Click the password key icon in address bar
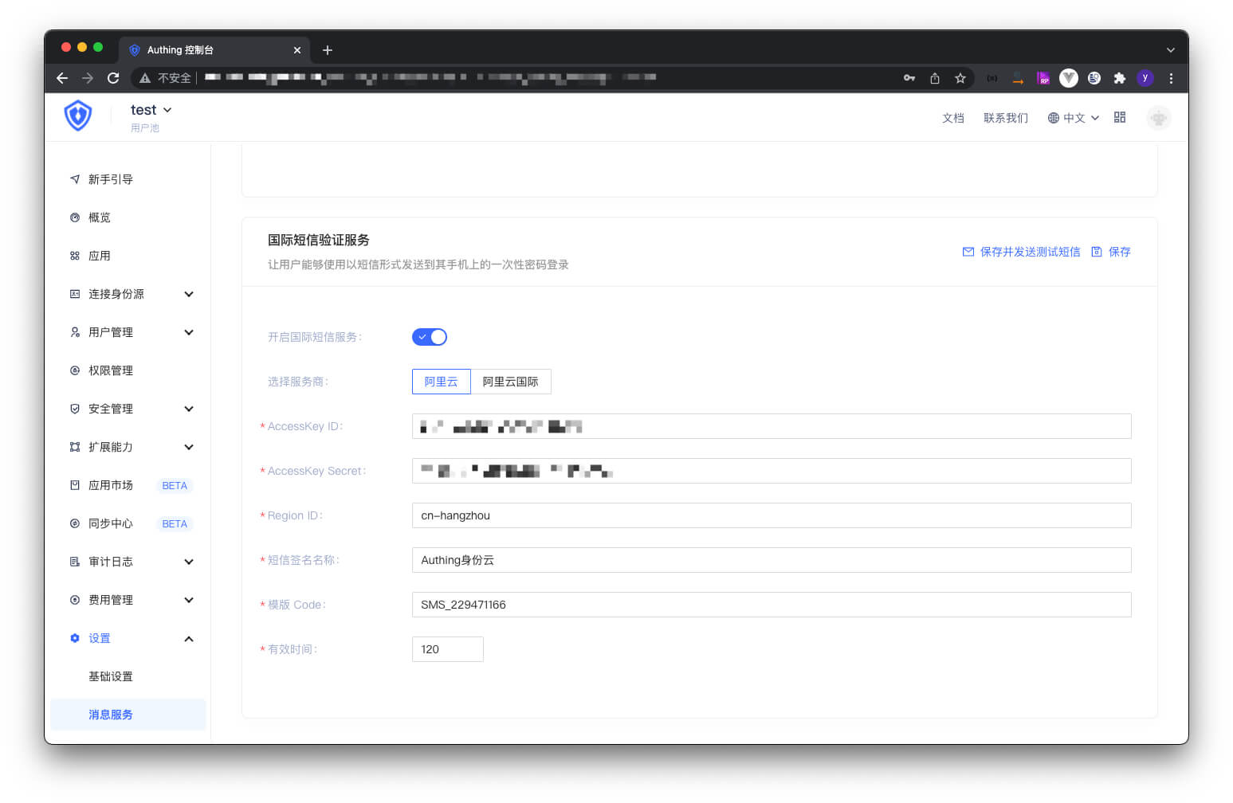The image size is (1233, 803). tap(909, 78)
